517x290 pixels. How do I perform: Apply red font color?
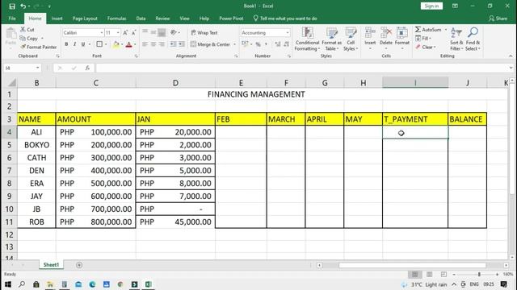point(129,44)
